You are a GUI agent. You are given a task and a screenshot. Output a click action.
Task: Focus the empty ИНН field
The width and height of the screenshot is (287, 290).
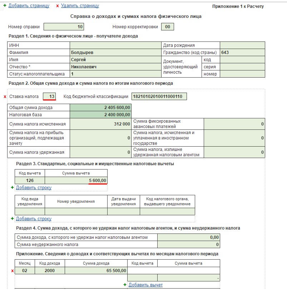click(115, 45)
